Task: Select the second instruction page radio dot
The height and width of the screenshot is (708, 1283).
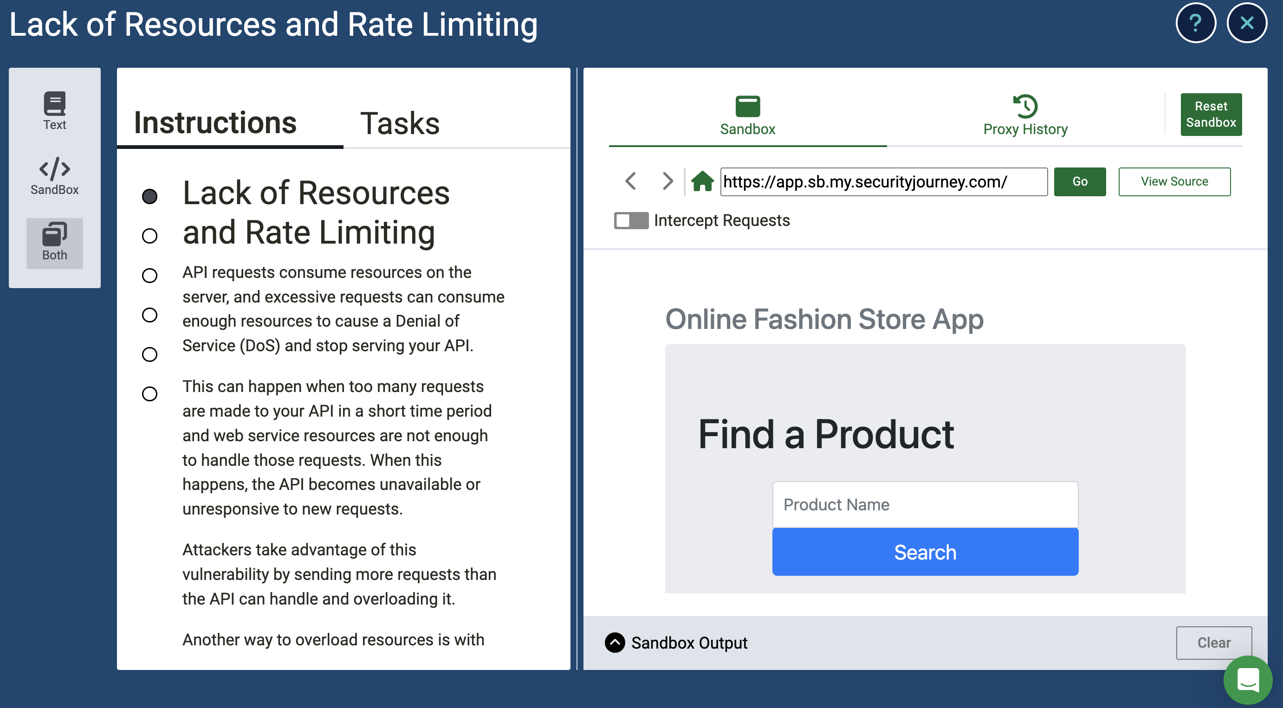Action: pyautogui.click(x=149, y=236)
